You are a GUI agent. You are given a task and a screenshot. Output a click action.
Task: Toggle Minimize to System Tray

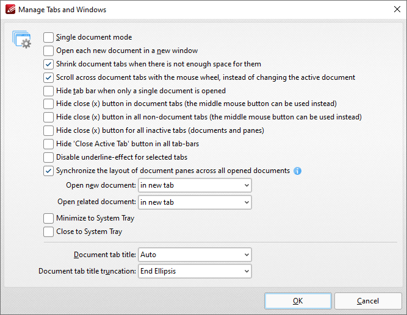coord(49,218)
